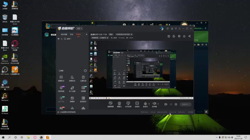The image size is (250, 140).
Task: Start recording with the camcorder icon
Action: tap(166, 104)
